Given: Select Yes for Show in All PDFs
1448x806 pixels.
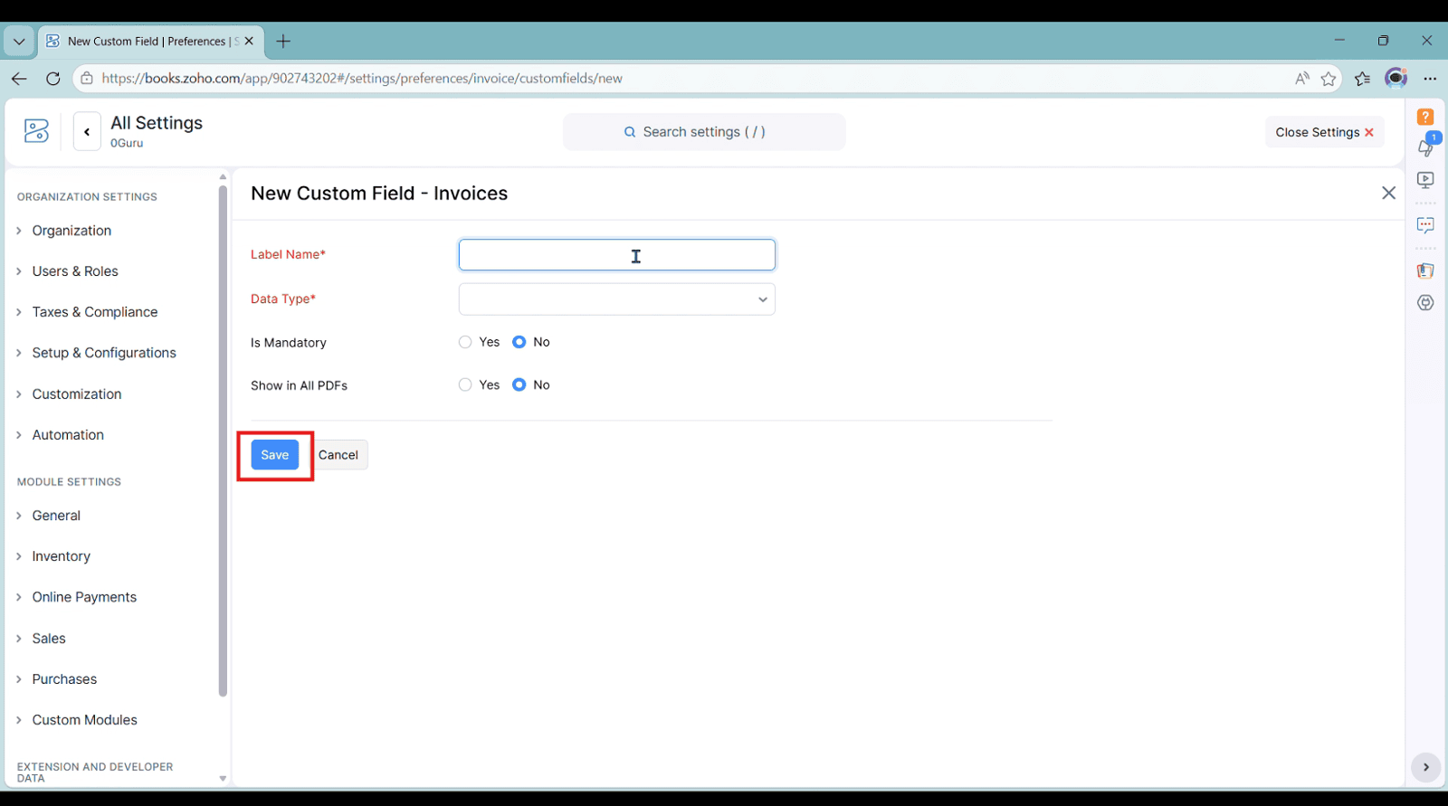Looking at the screenshot, I should [465, 384].
